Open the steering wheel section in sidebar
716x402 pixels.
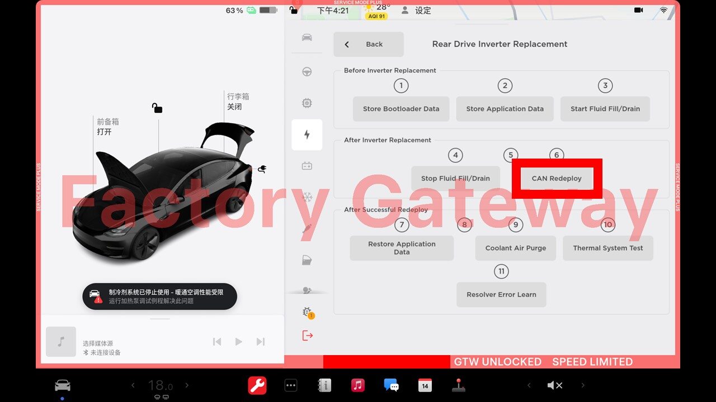[x=307, y=72]
